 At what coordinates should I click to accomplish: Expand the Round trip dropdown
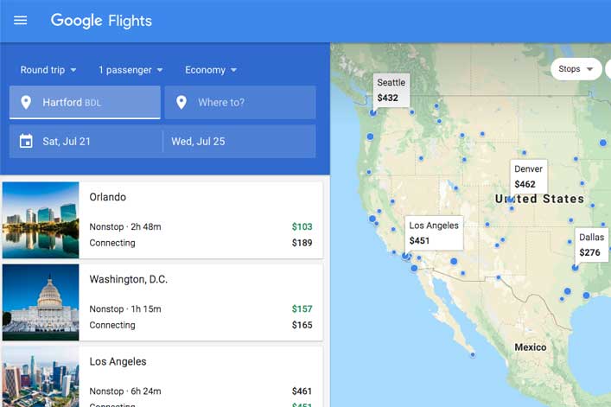tap(48, 70)
